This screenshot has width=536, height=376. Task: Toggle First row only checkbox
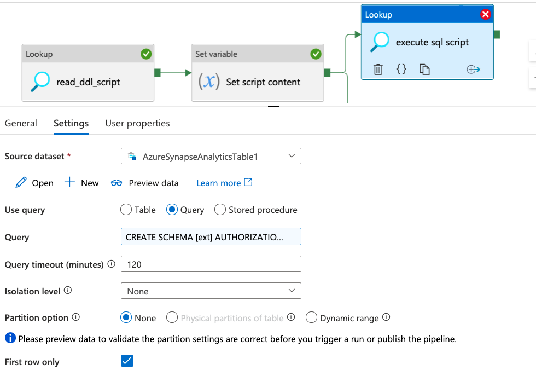[x=127, y=361]
